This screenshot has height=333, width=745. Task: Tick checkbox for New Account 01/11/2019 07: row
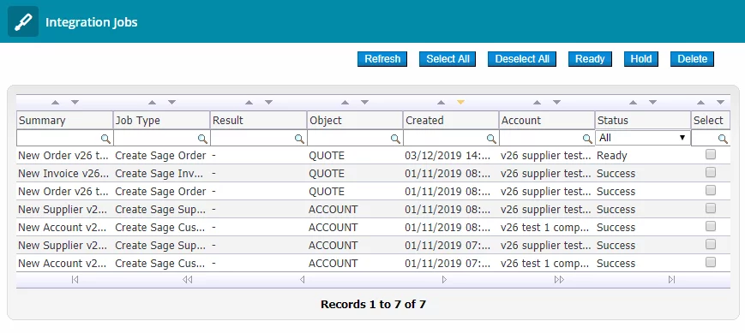click(711, 262)
